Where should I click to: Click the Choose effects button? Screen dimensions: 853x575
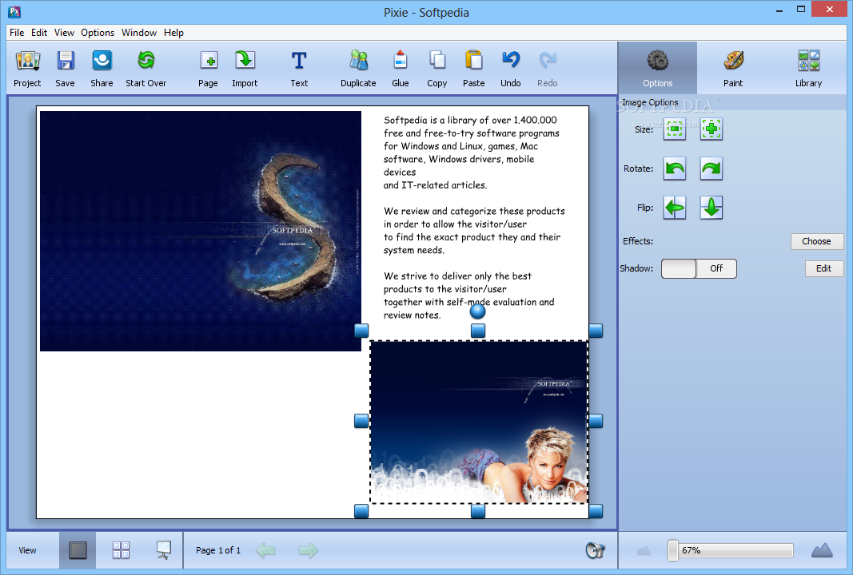816,241
